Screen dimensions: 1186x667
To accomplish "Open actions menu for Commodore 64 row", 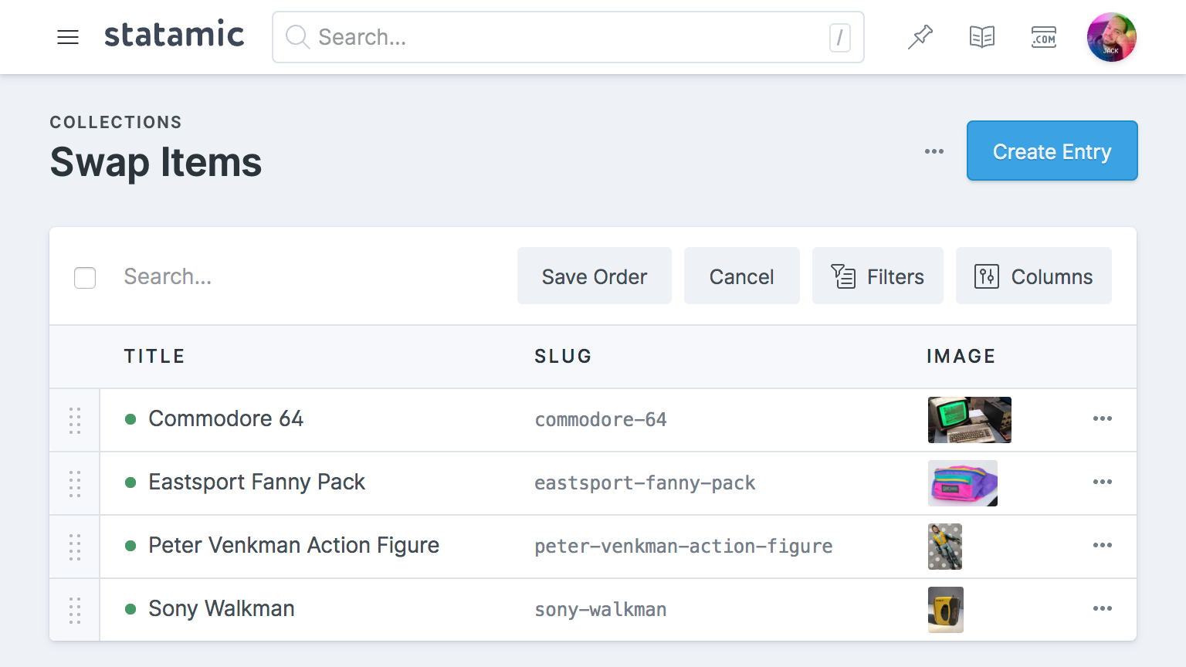I will 1102,418.
